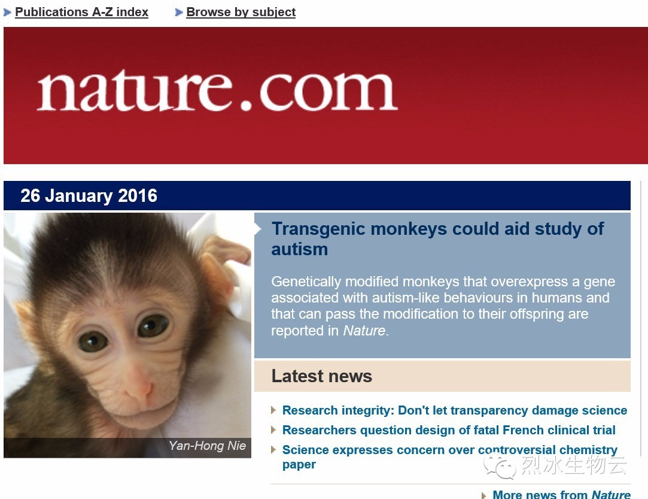Click the blue arrow beside Browse by subject
The image size is (648, 499).
[179, 13]
